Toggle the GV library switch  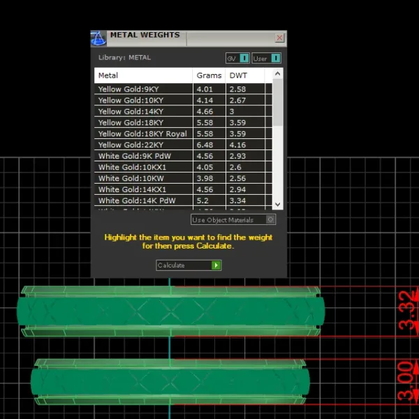(x=237, y=58)
